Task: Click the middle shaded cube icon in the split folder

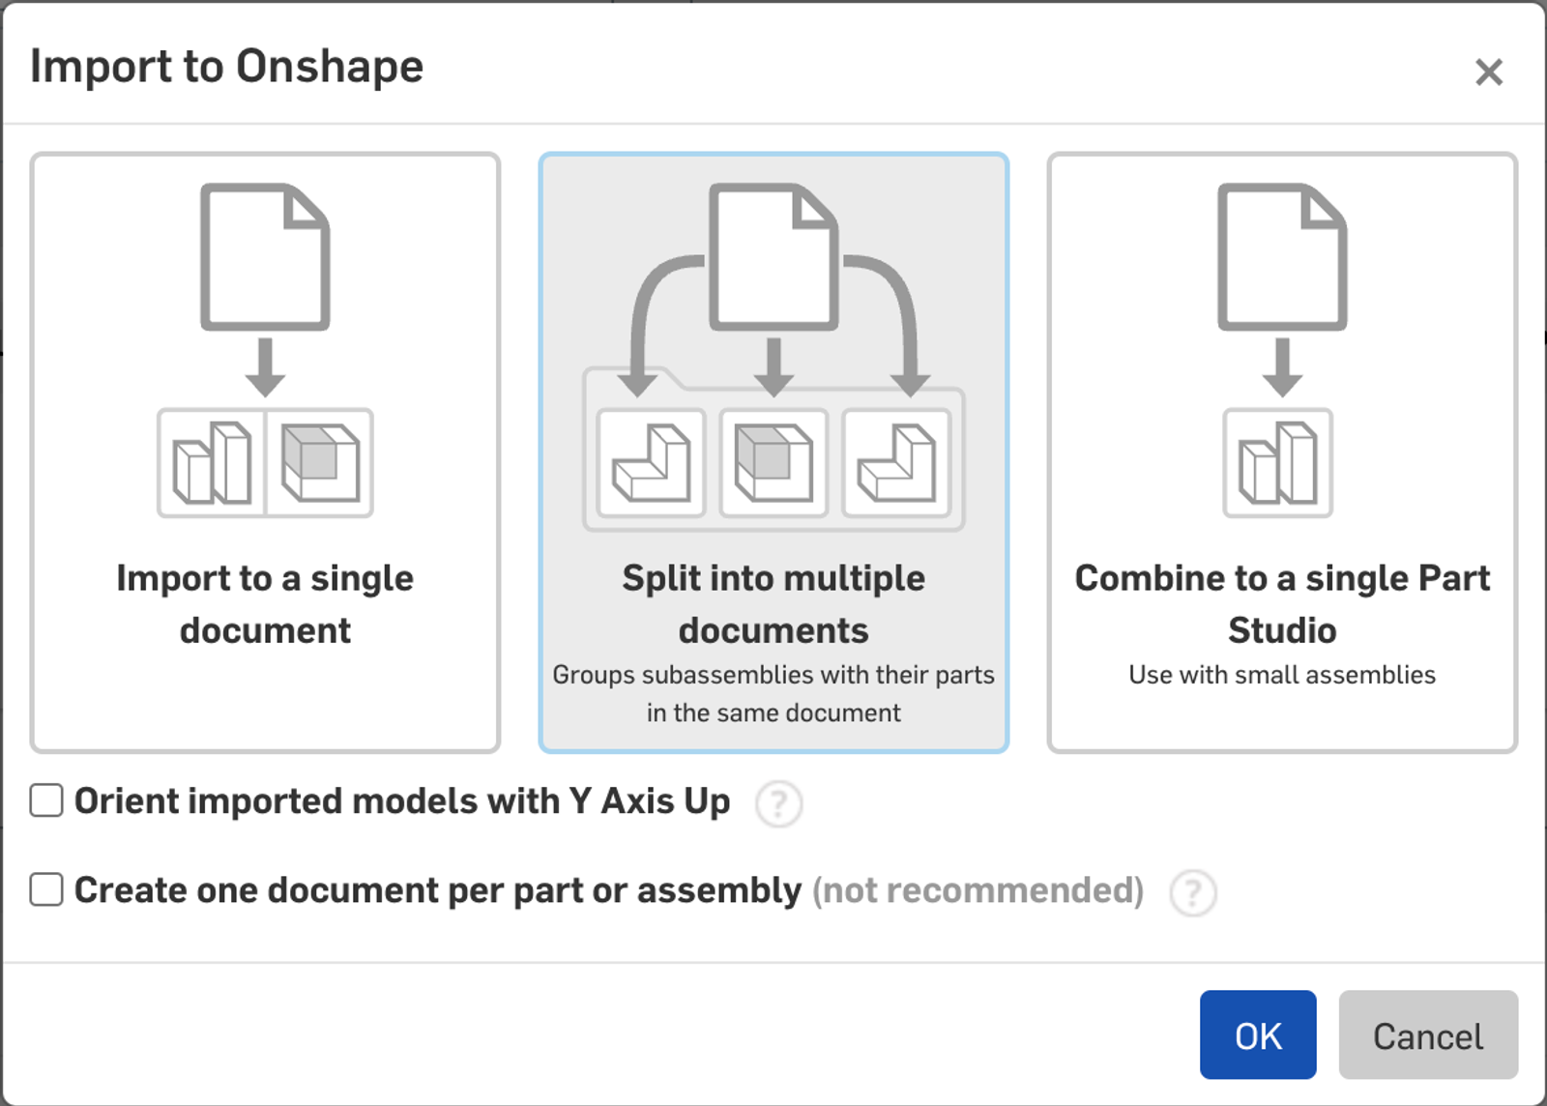Action: coord(773,464)
